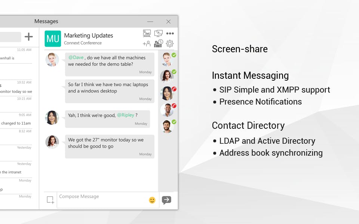Click sender avatar next to the @Dave message
The image size is (359, 224).
coord(52,60)
